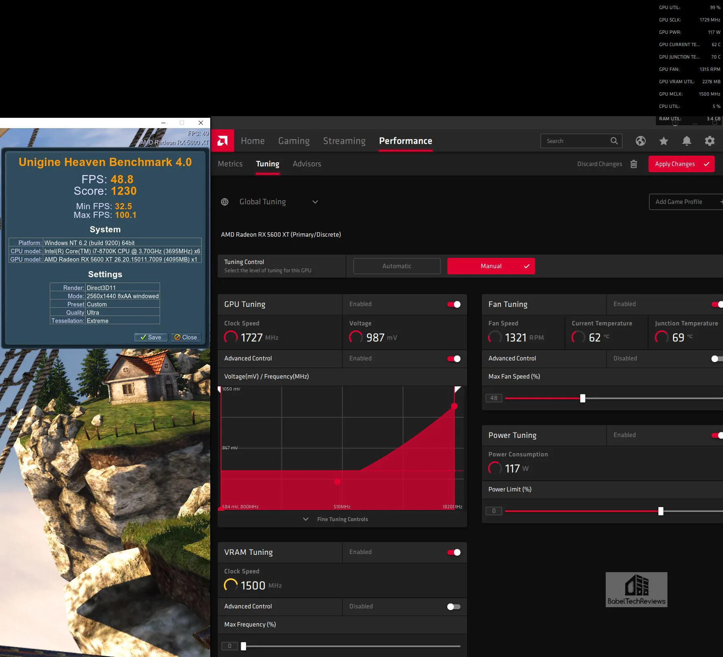Click the VRAM Max Frequency slider handle
Screen dimensions: 723x657
pyautogui.click(x=243, y=646)
